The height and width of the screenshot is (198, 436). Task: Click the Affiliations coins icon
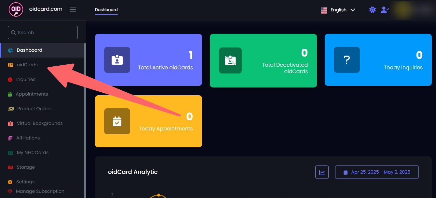tap(10, 138)
